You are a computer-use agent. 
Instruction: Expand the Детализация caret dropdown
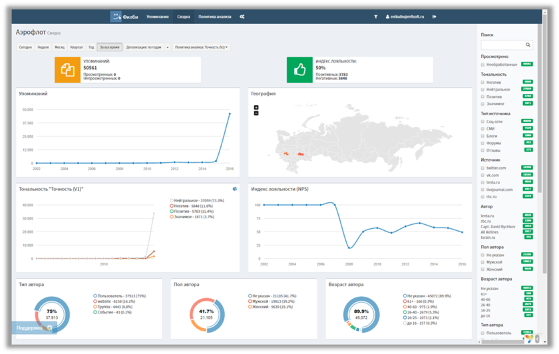click(168, 47)
